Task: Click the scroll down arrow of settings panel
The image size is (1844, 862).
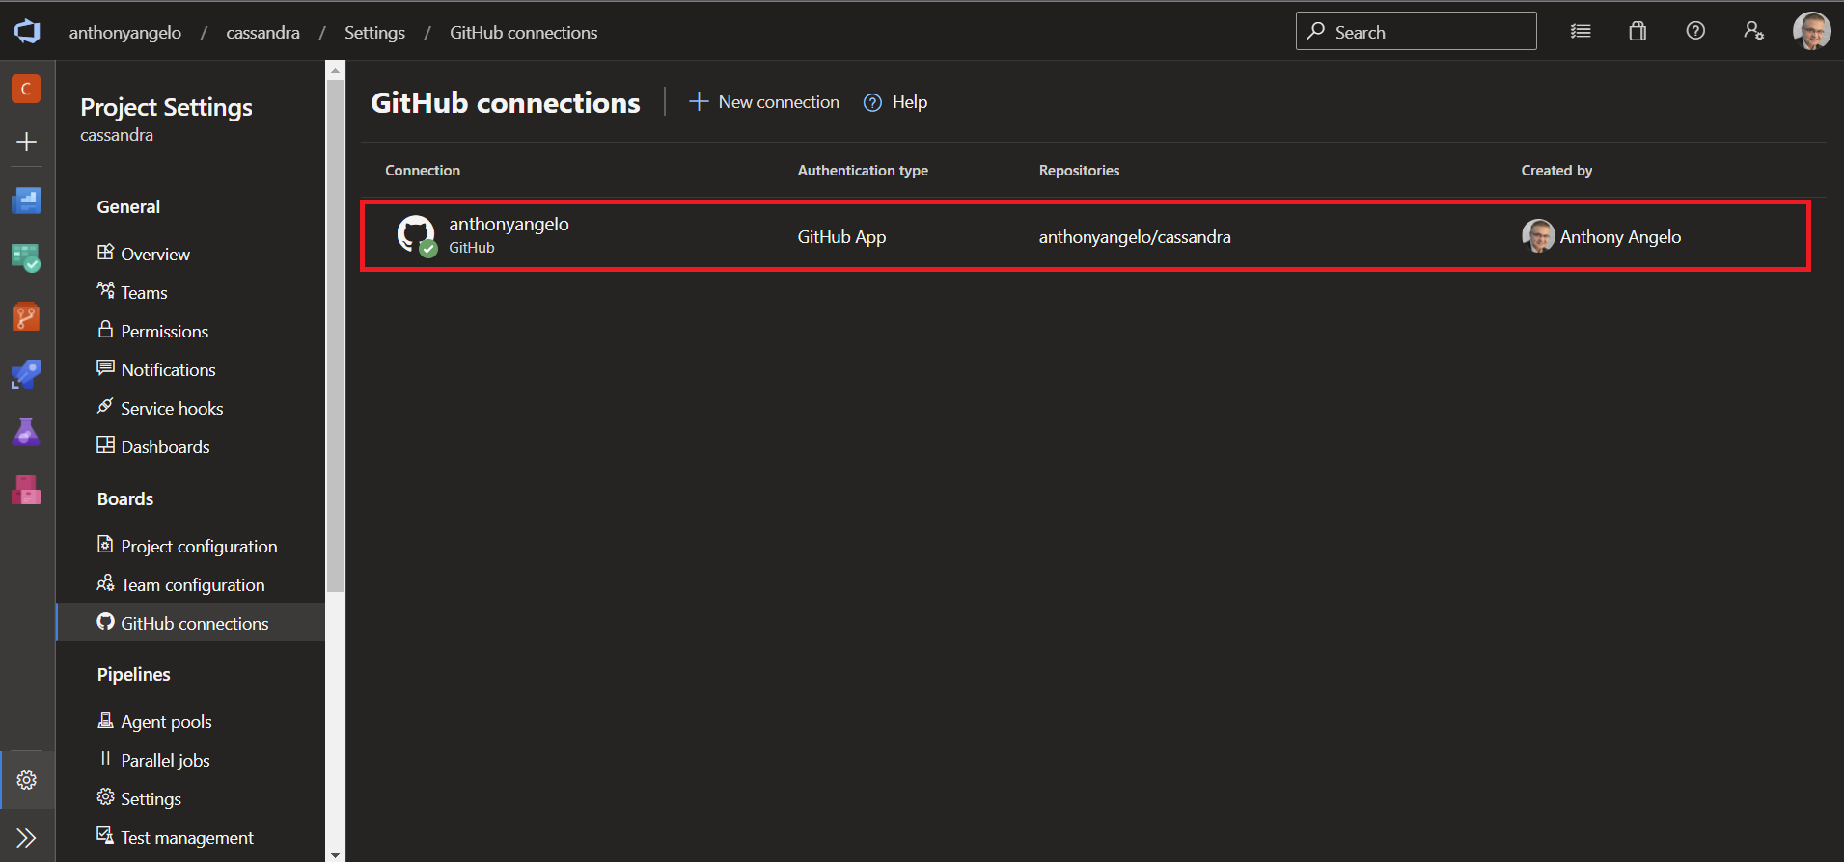Action: click(335, 854)
